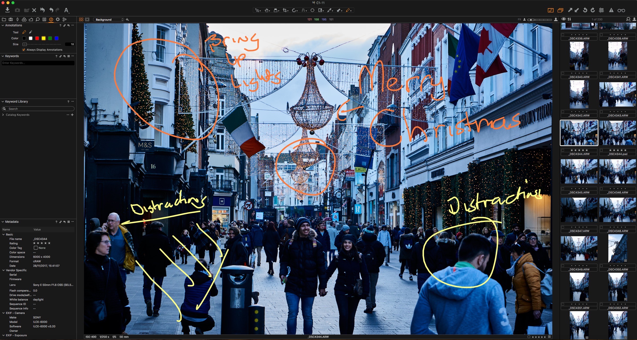Click the Import Images download arrow icon
Screen dimensions: 637x340
coord(7,10)
